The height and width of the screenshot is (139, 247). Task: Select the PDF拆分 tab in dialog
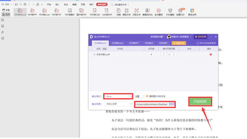click(x=149, y=43)
